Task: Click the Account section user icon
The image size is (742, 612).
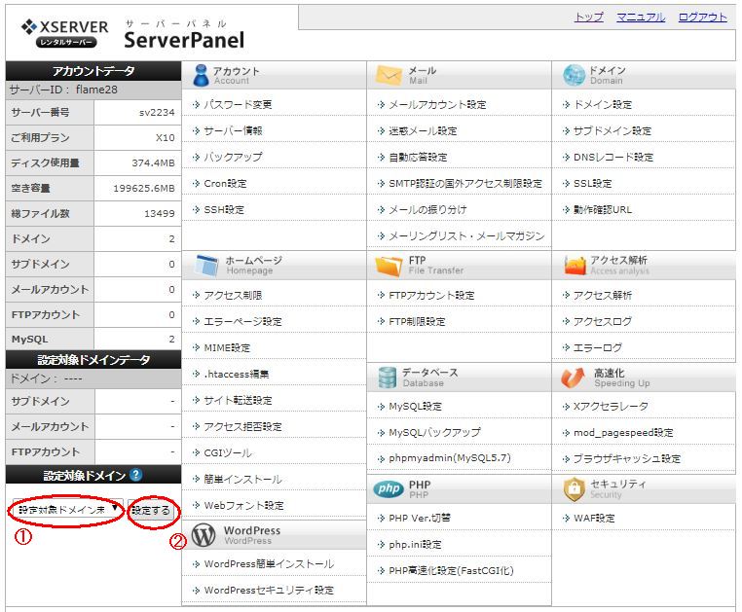Action: [201, 76]
